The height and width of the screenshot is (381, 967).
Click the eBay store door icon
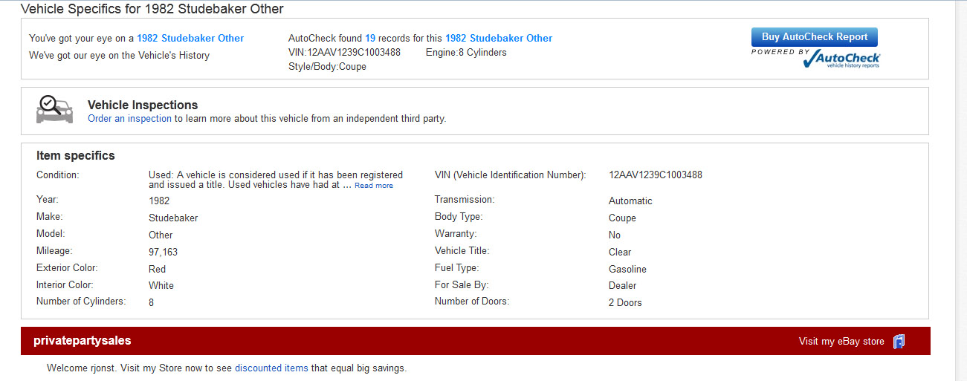tap(899, 342)
